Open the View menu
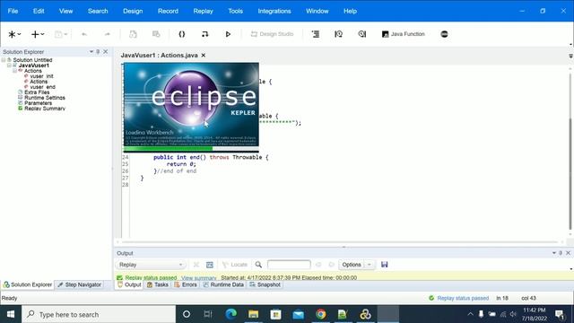This screenshot has height=323, width=574. pyautogui.click(x=65, y=11)
